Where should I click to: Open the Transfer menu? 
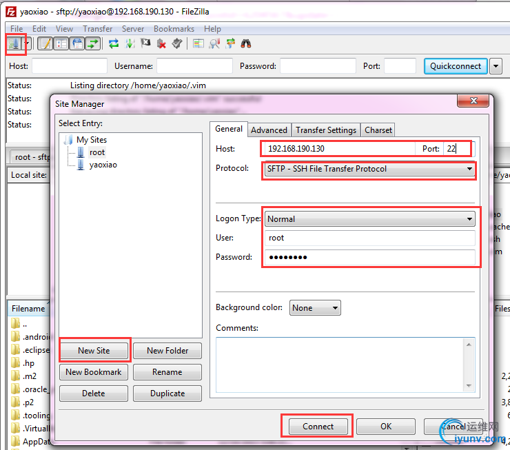pos(98,29)
